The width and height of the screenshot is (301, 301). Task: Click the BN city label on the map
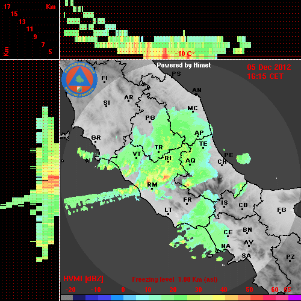(x=247, y=230)
